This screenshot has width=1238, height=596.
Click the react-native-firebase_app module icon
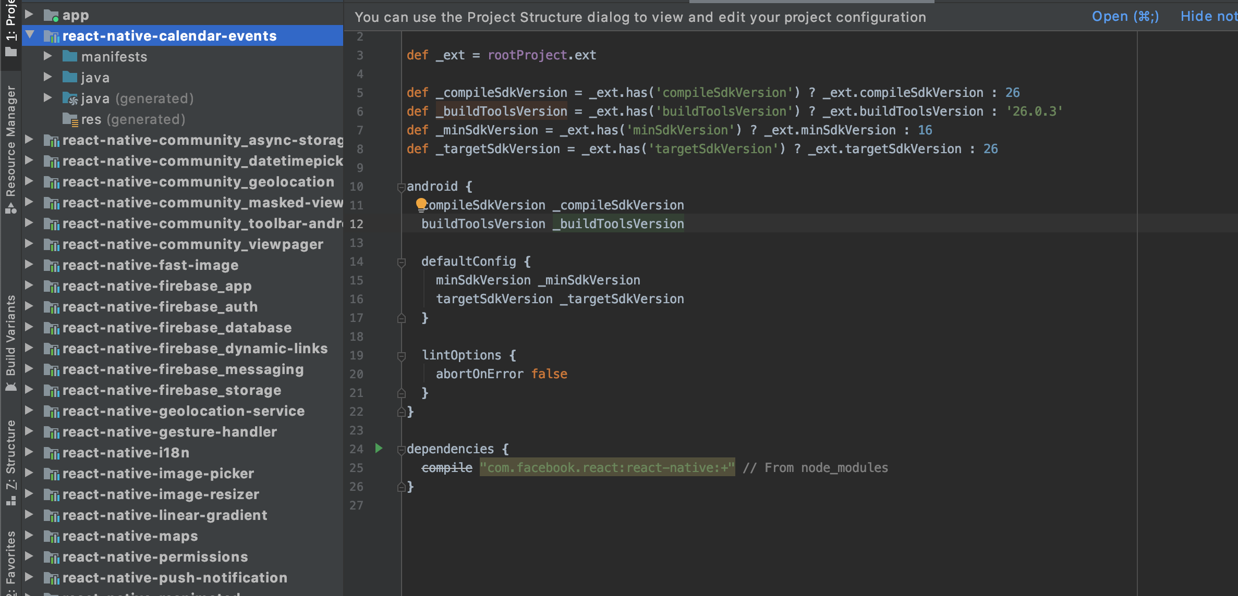(52, 286)
